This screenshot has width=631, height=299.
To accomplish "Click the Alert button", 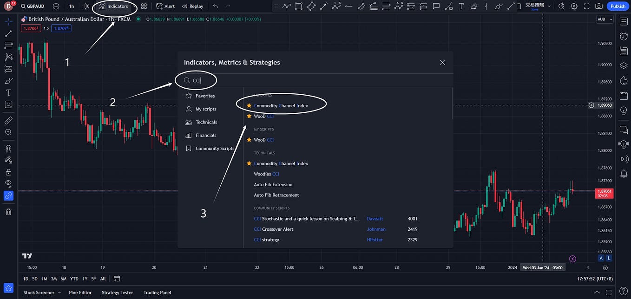I will (x=165, y=6).
